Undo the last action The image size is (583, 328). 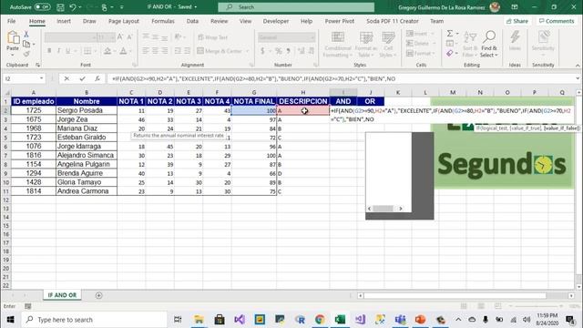click(73, 7)
